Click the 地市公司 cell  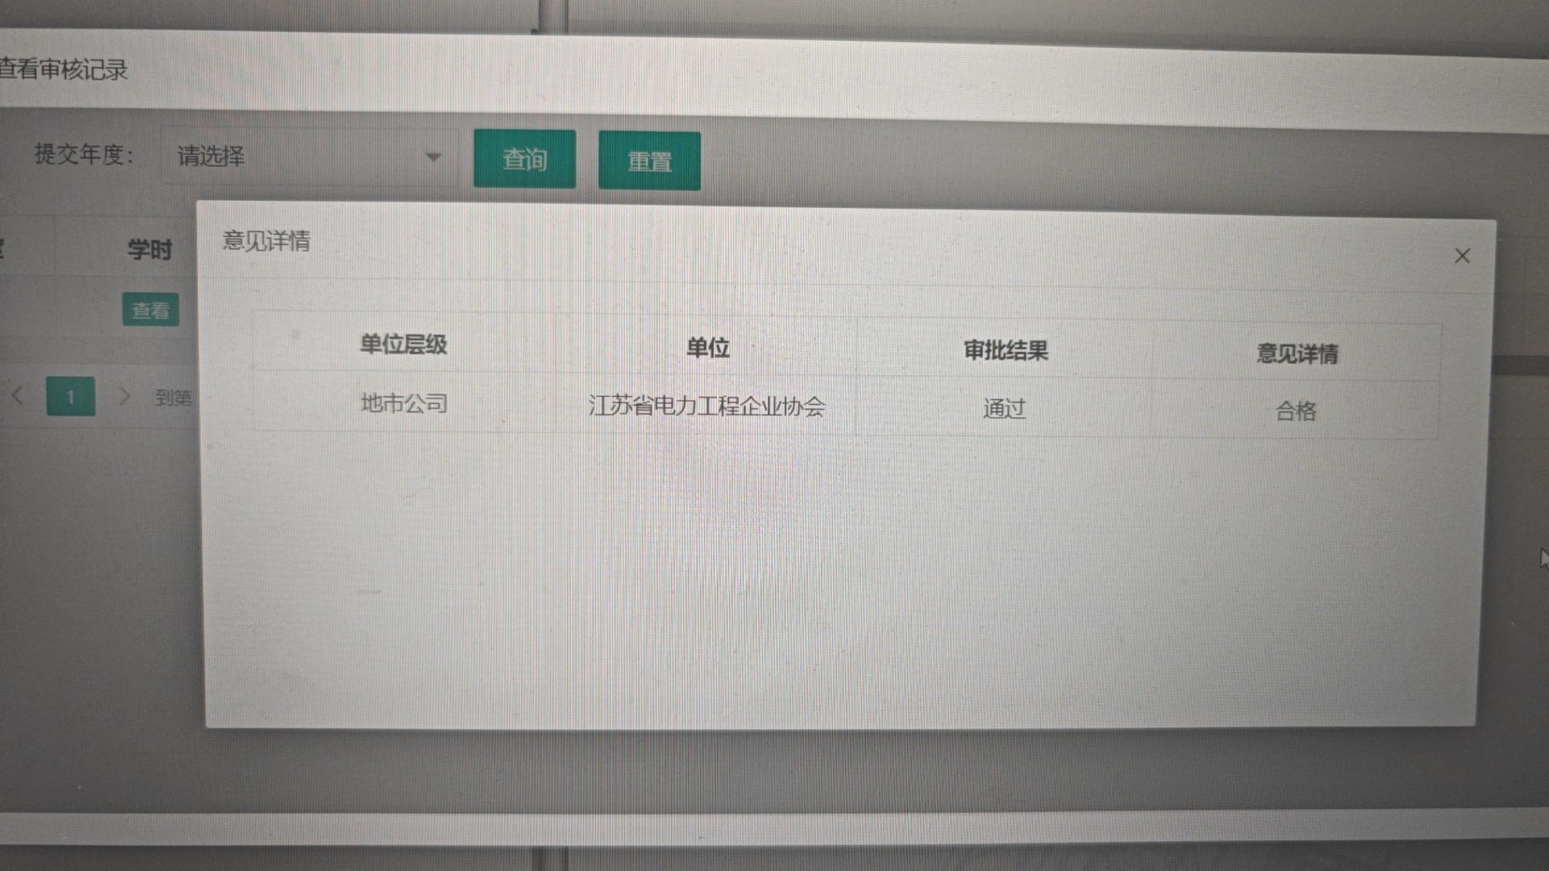point(403,403)
